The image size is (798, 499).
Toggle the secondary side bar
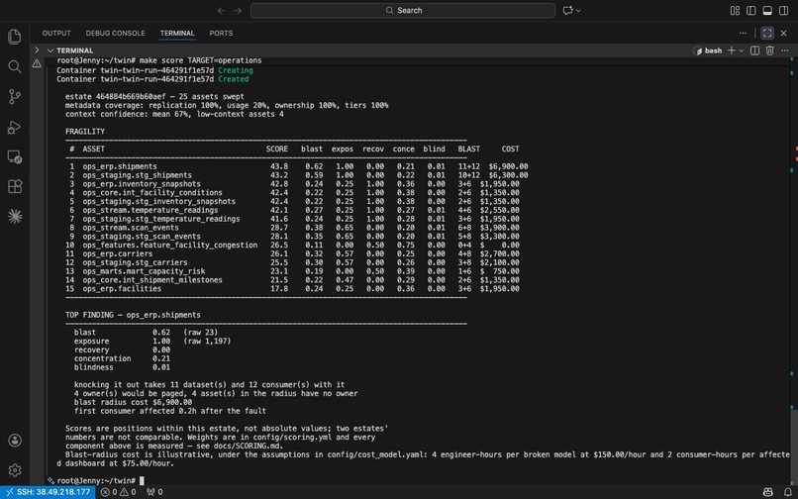784,10
